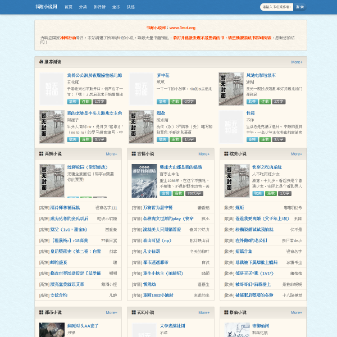Open the 都市 book 和死对头AA恋了
Screen dimensions: 337x337
tap(83, 326)
